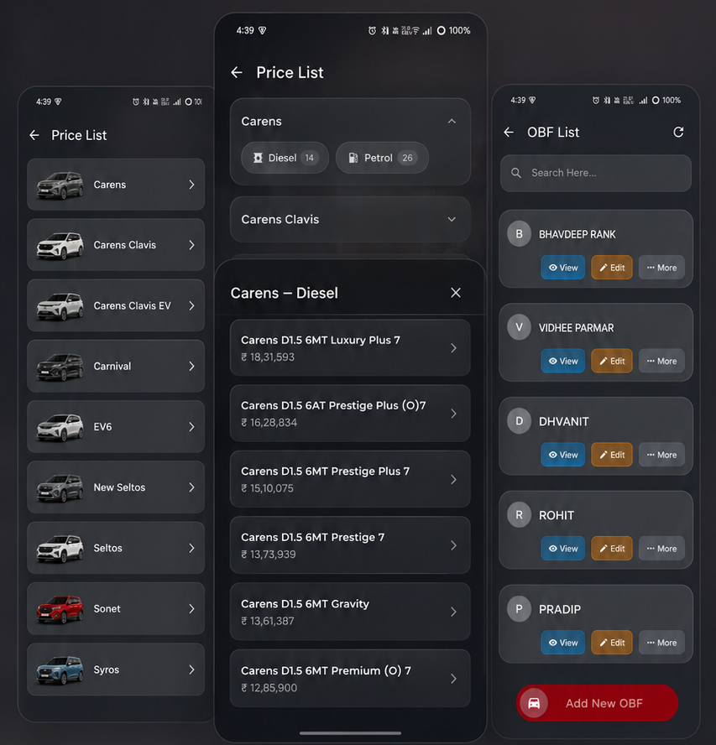
Task: Select the Petrol 26 filter chip
Action: pos(382,158)
